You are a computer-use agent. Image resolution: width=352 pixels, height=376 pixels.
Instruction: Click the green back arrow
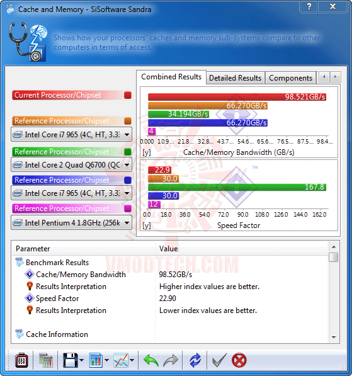(x=151, y=360)
